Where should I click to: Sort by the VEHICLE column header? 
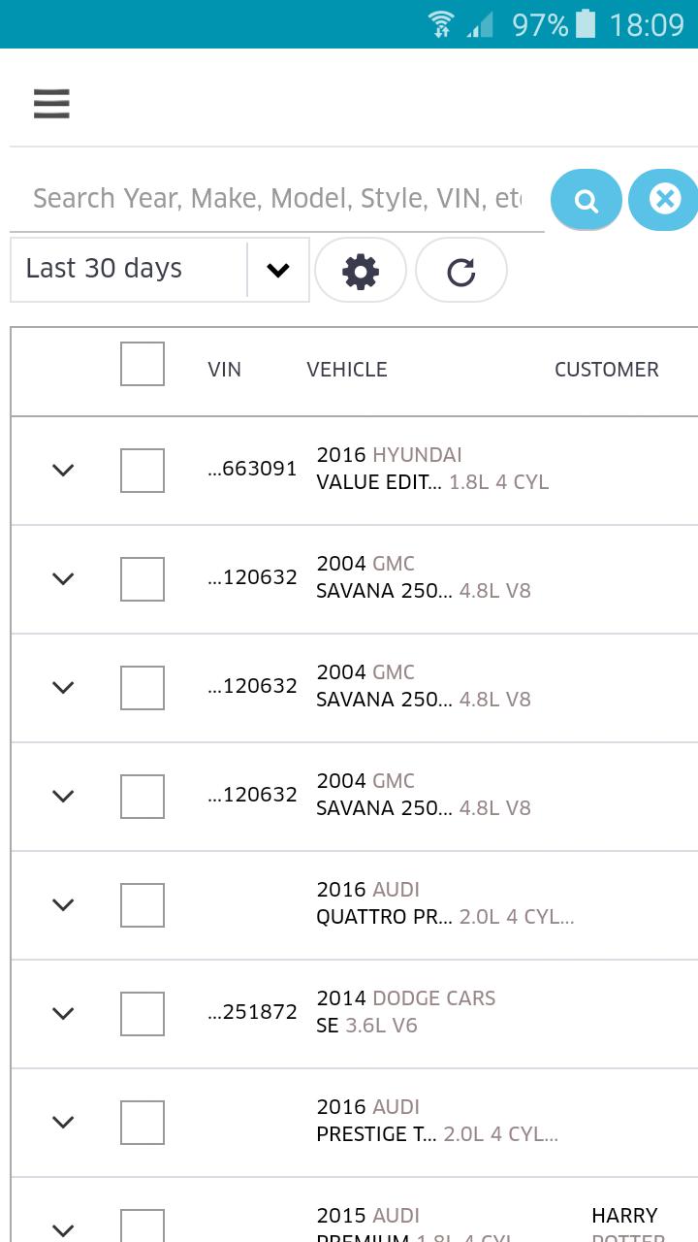tap(347, 370)
